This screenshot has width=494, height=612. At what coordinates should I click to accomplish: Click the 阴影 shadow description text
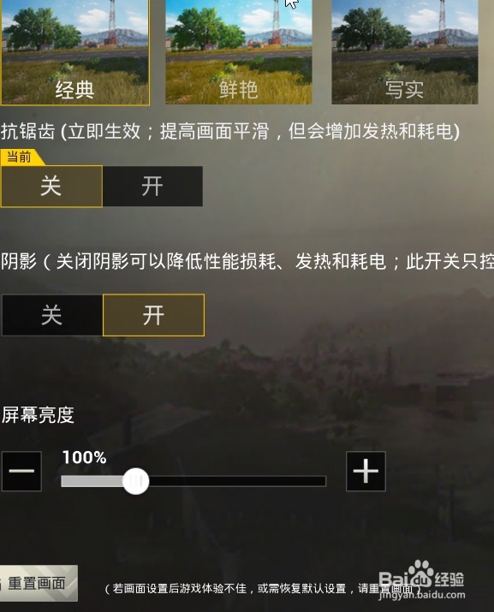pyautogui.click(x=247, y=261)
